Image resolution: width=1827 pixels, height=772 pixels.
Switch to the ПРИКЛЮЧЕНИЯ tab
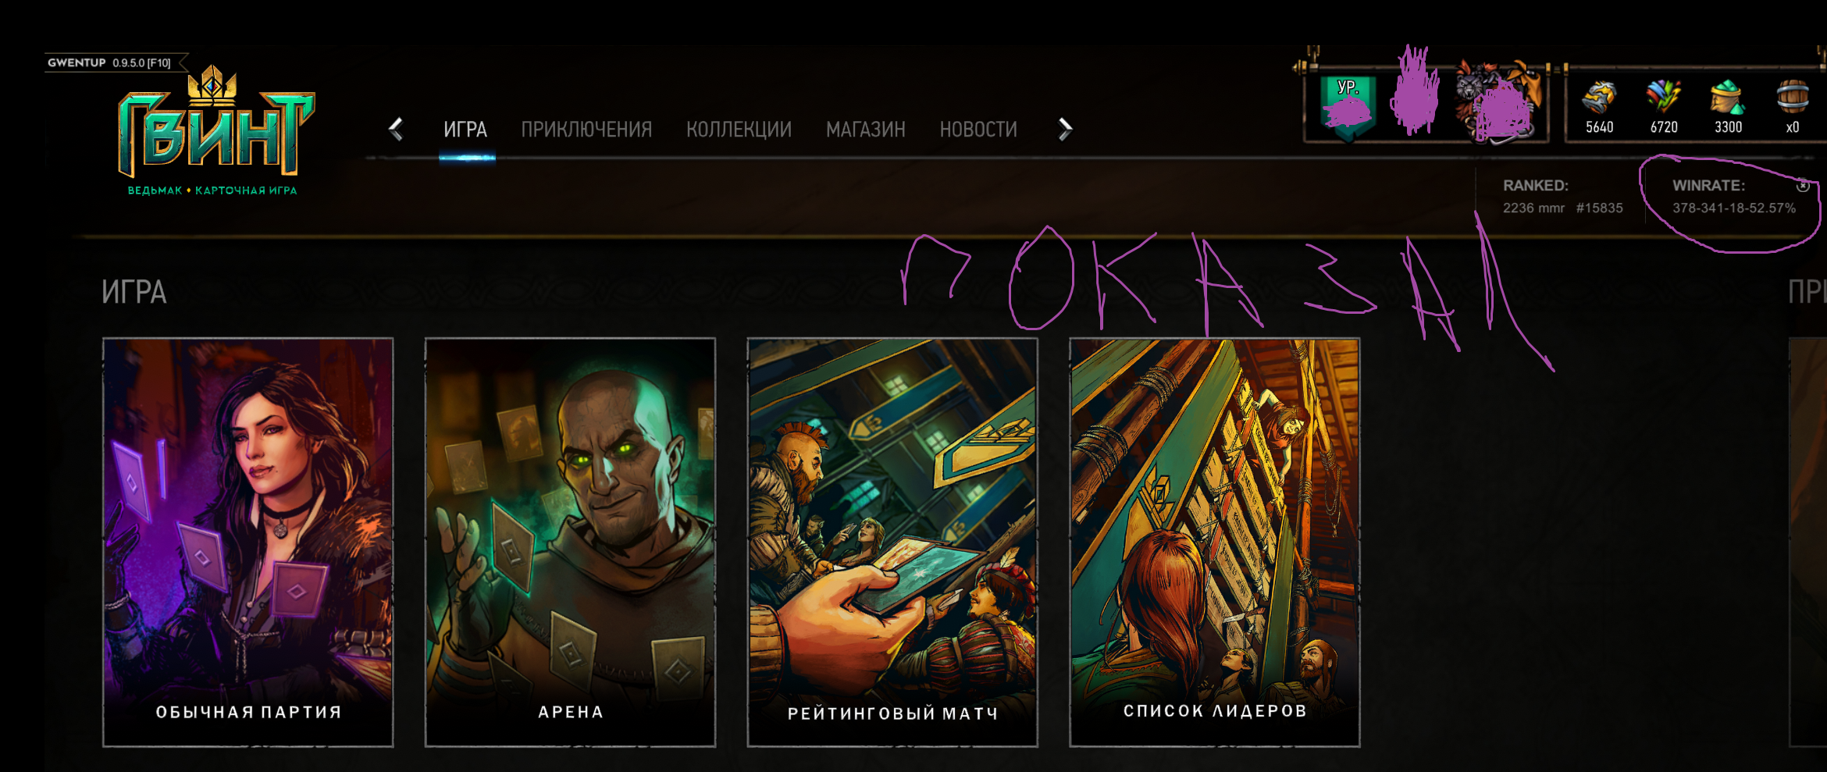586,130
